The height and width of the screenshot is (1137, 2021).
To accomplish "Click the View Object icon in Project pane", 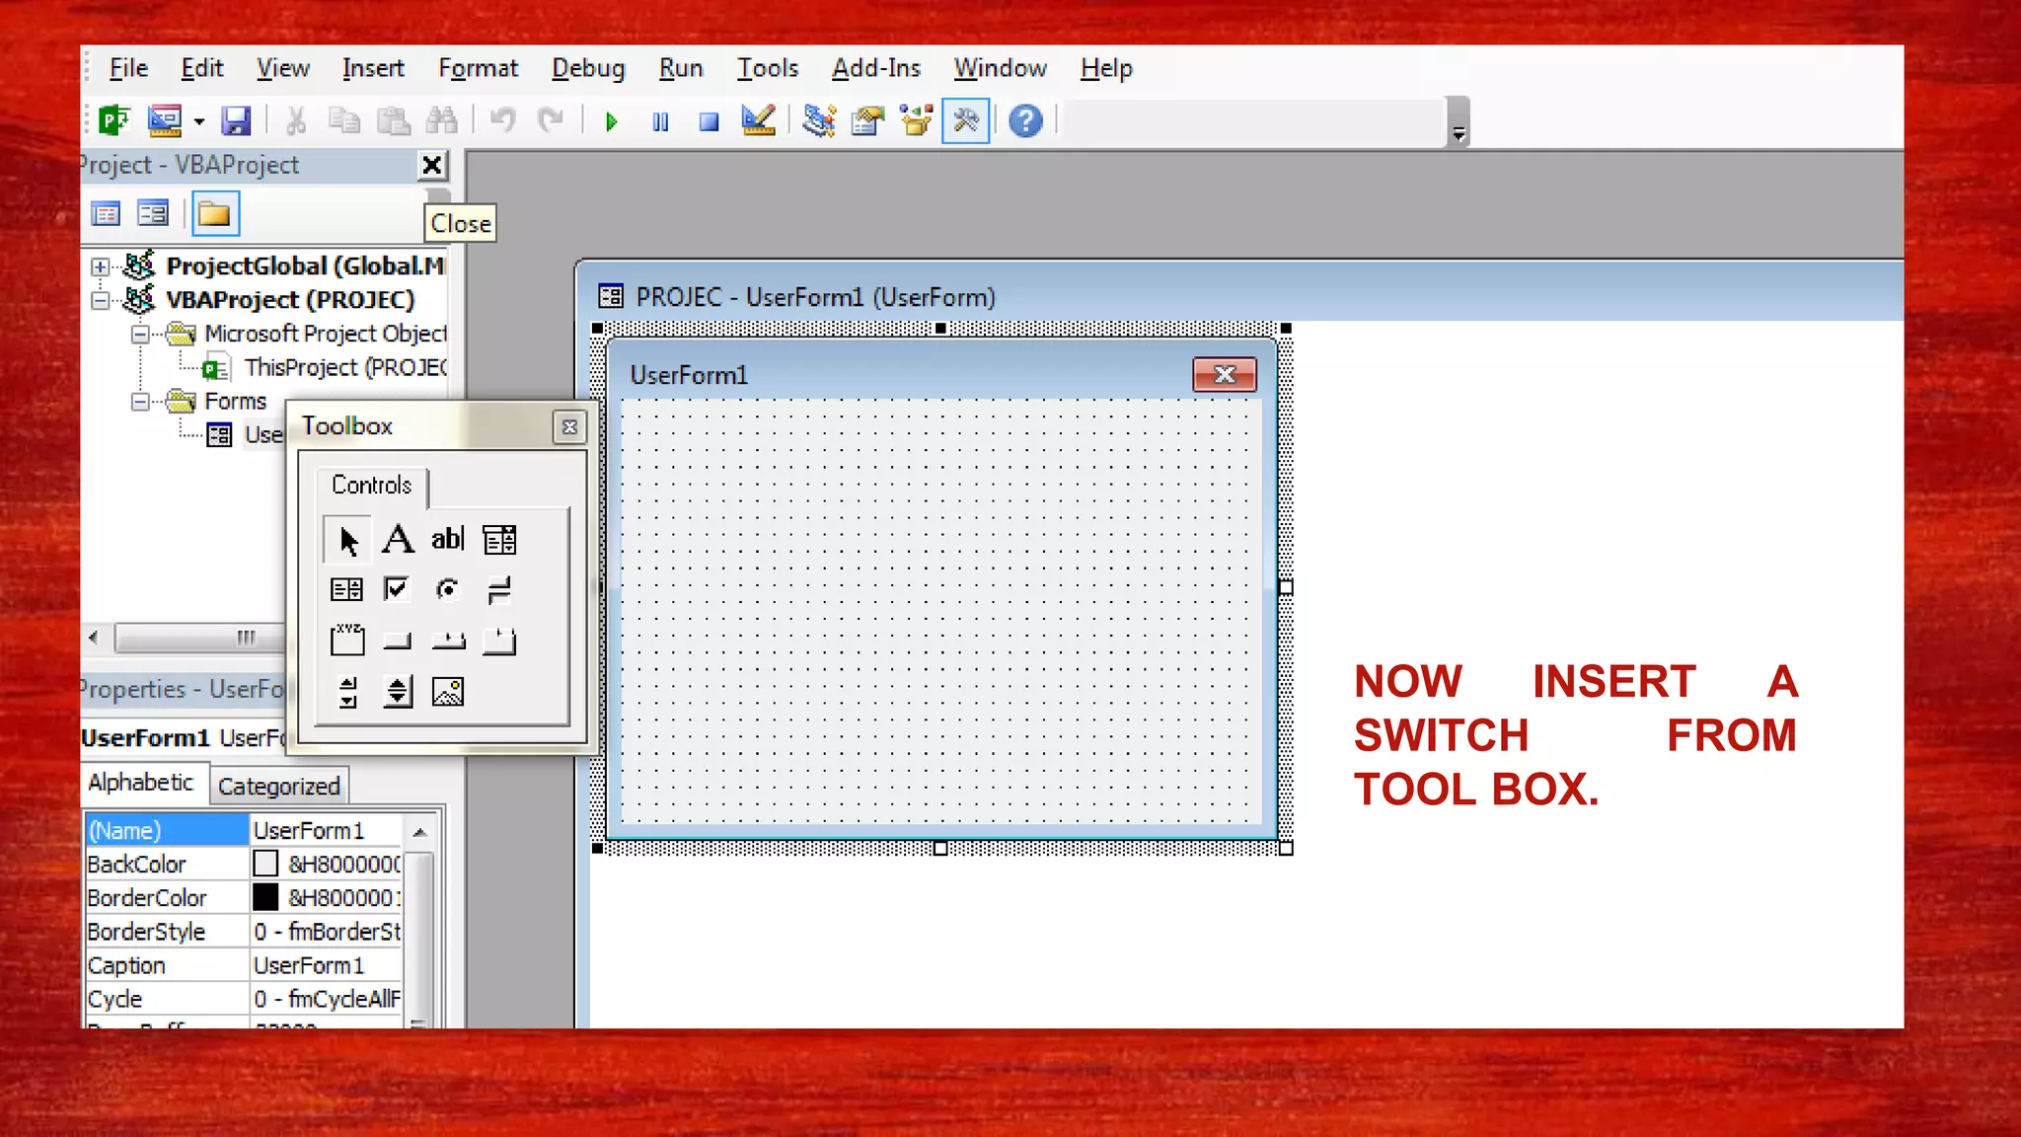I will [153, 214].
